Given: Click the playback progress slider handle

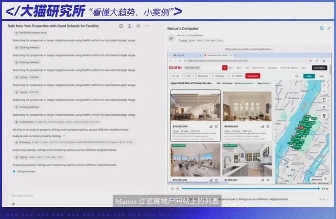Looking at the screenshot, I should point(318,189).
